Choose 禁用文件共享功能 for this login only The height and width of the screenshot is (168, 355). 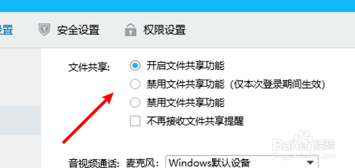pyautogui.click(x=135, y=84)
